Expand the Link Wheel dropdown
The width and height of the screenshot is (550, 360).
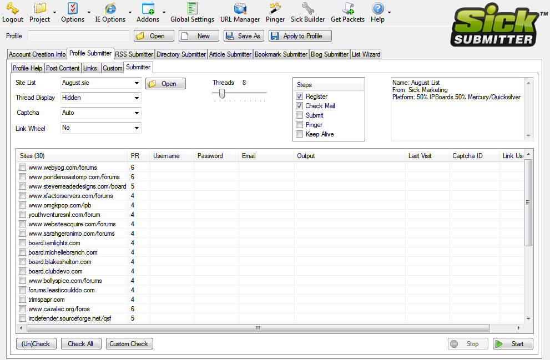pos(137,128)
